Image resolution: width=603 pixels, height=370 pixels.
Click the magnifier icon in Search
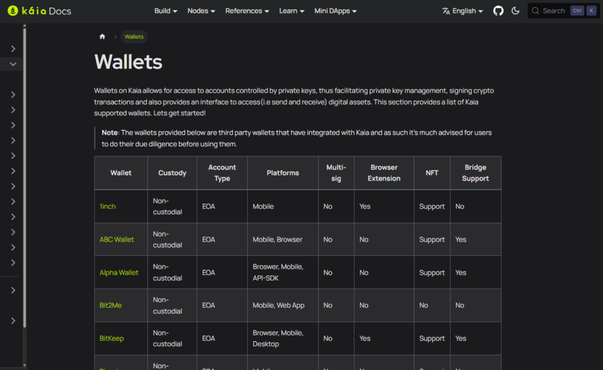point(535,11)
